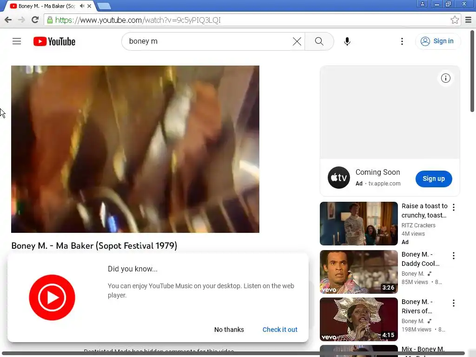
Task: Open ad info icon on Apple TV ad
Action: coord(446,78)
